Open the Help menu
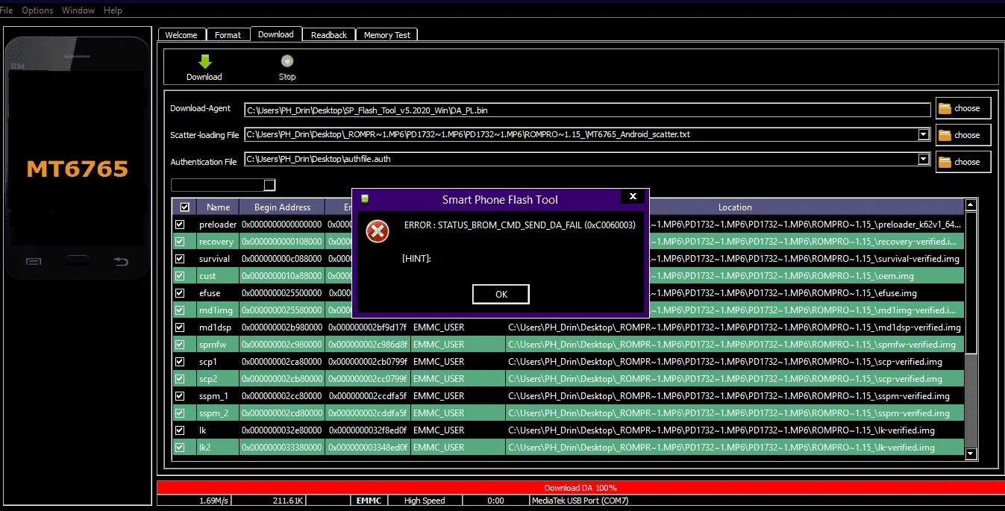The width and height of the screenshot is (1005, 511). (113, 10)
